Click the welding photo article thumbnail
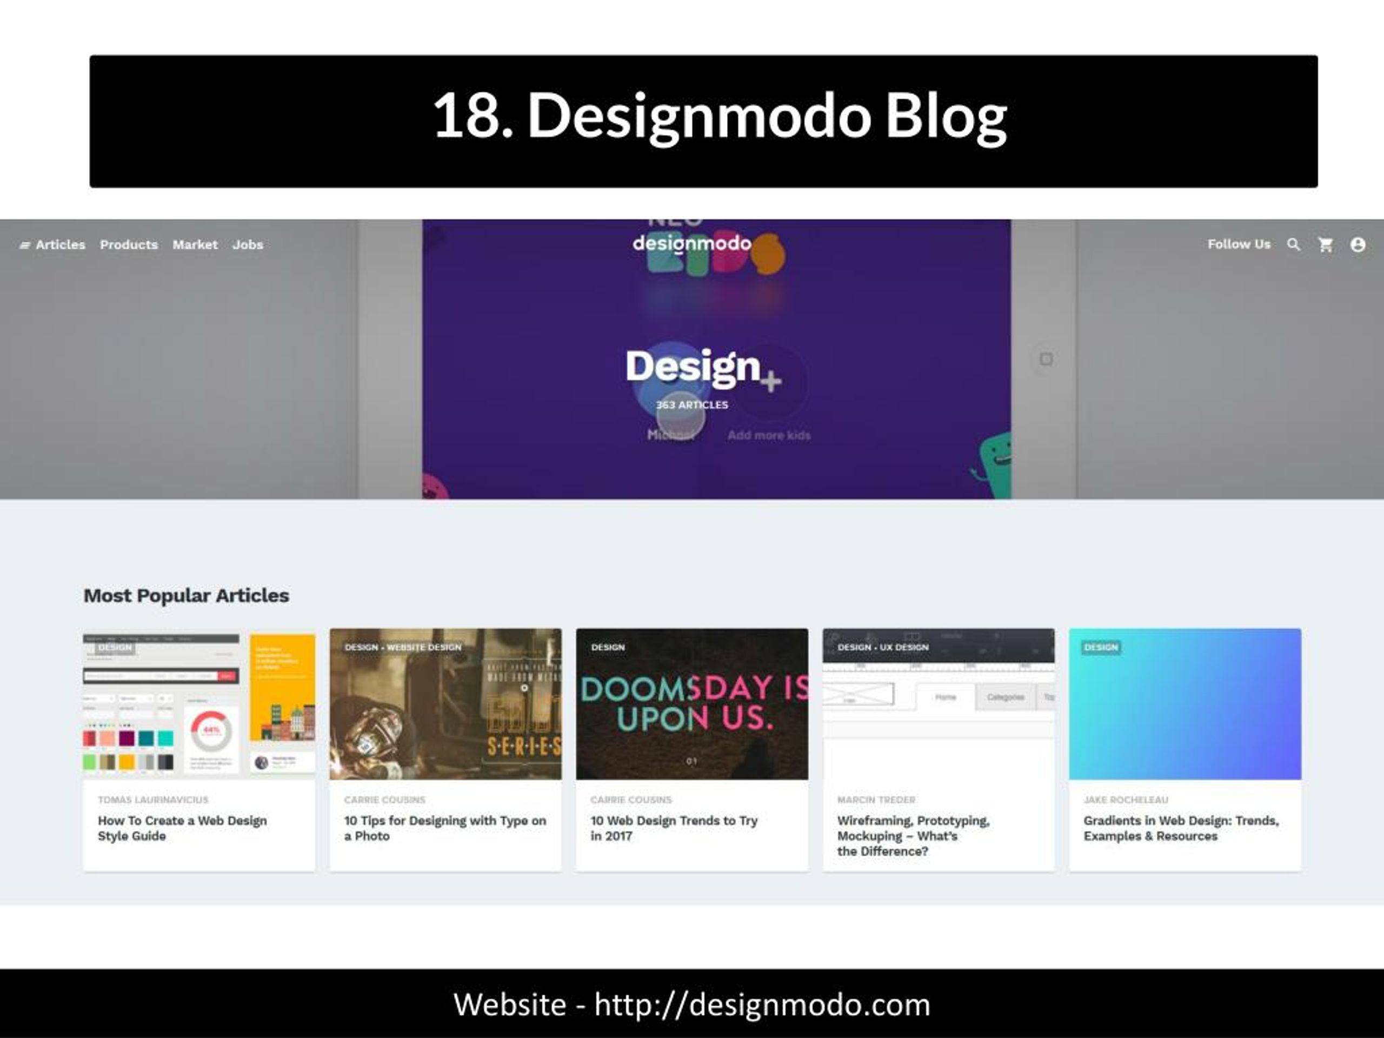The image size is (1384, 1038). point(445,704)
